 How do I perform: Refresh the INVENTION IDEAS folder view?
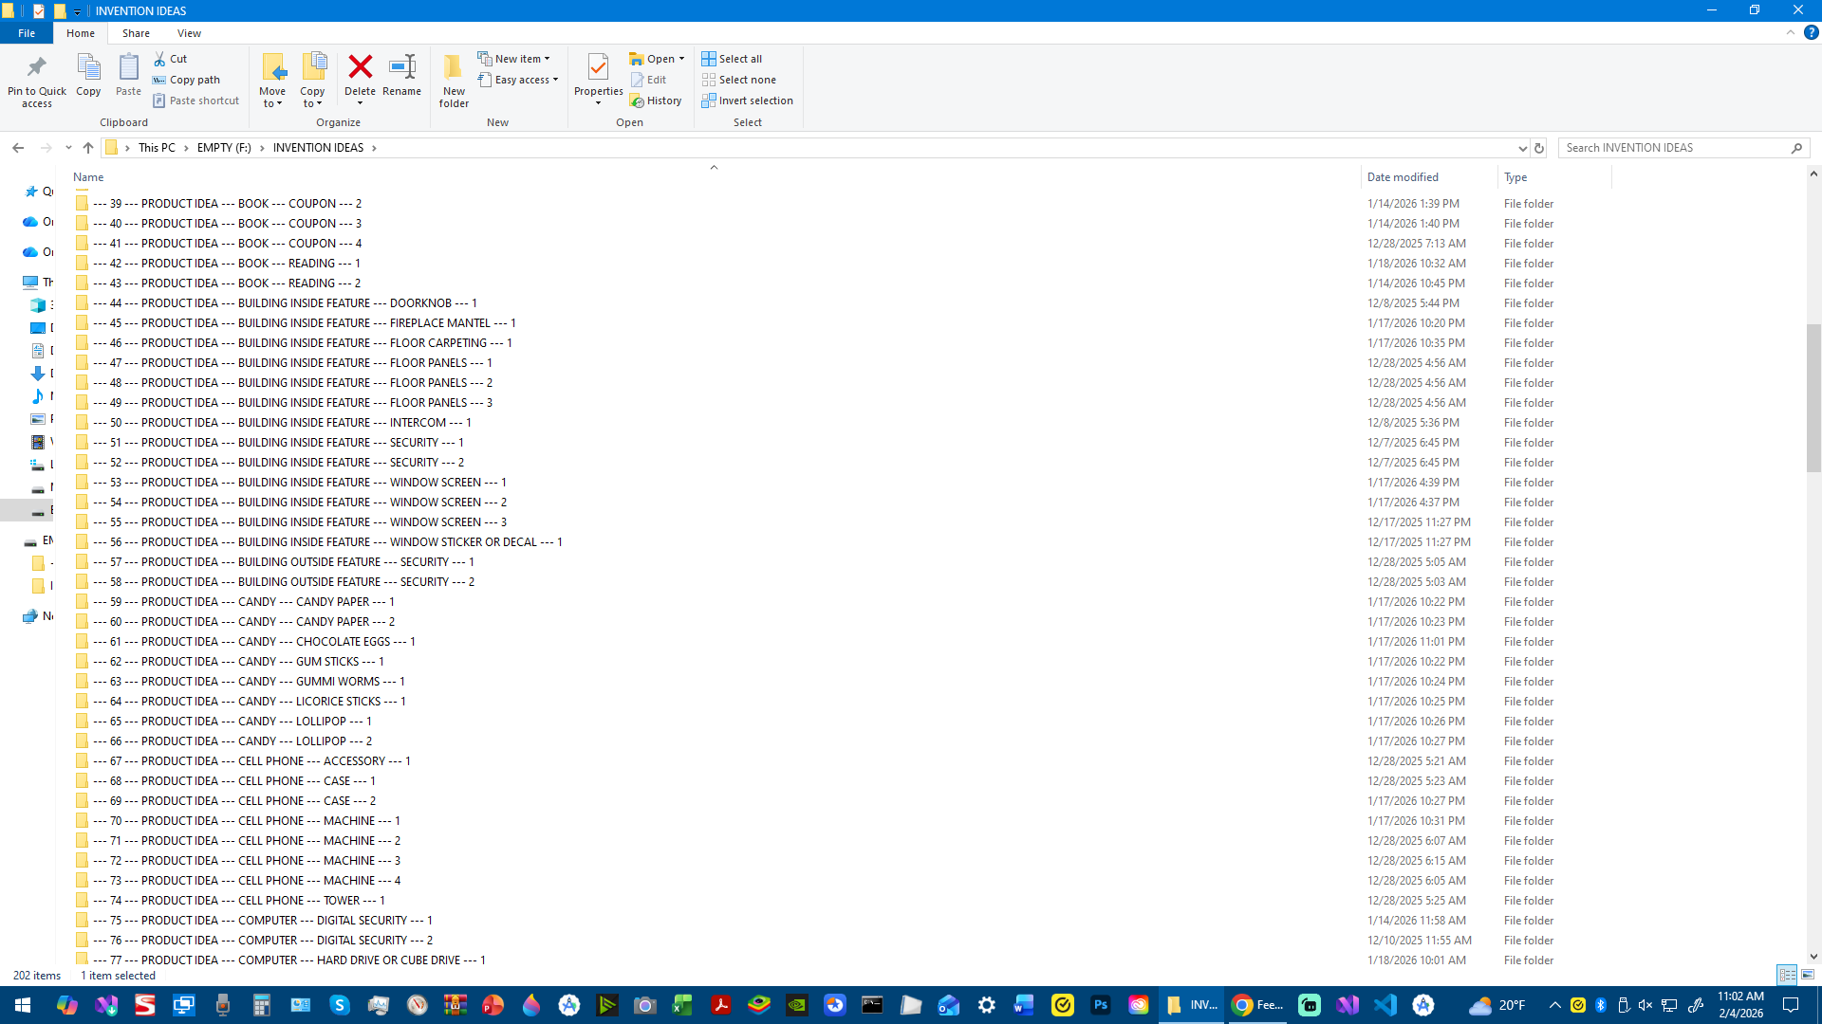pos(1539,148)
